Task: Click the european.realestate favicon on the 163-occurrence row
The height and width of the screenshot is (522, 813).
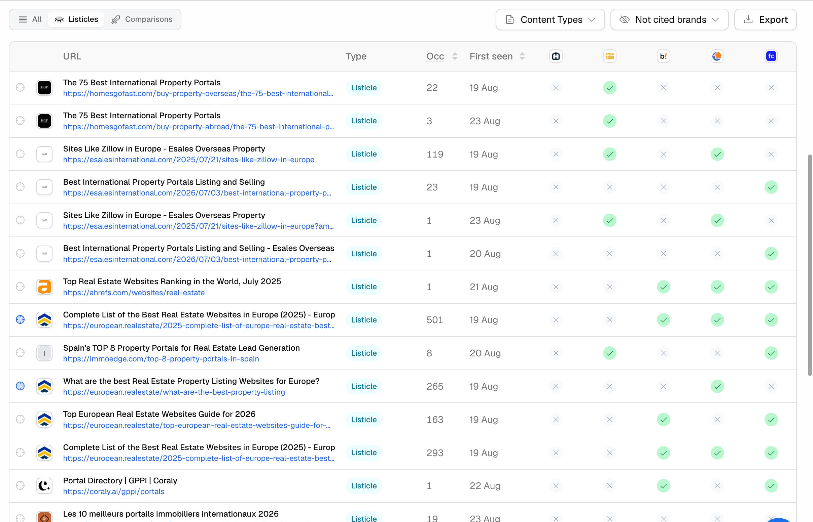Action: (44, 419)
